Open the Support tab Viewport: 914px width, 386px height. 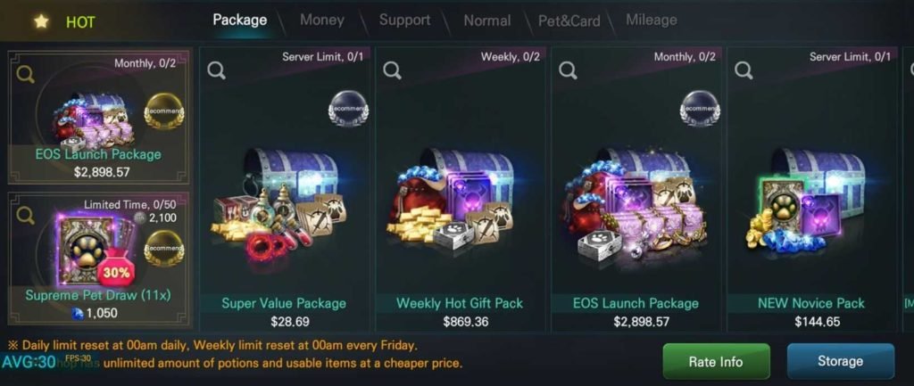(x=404, y=20)
